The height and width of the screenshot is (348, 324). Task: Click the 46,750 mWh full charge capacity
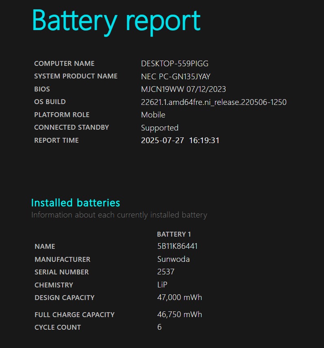click(180, 315)
